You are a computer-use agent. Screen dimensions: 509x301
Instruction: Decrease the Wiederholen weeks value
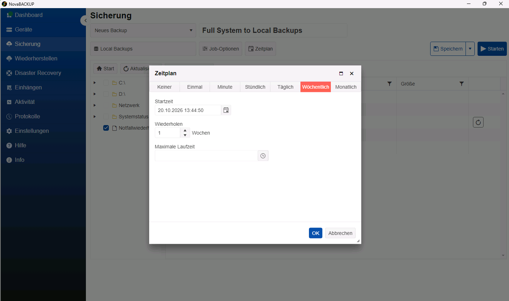point(185,135)
